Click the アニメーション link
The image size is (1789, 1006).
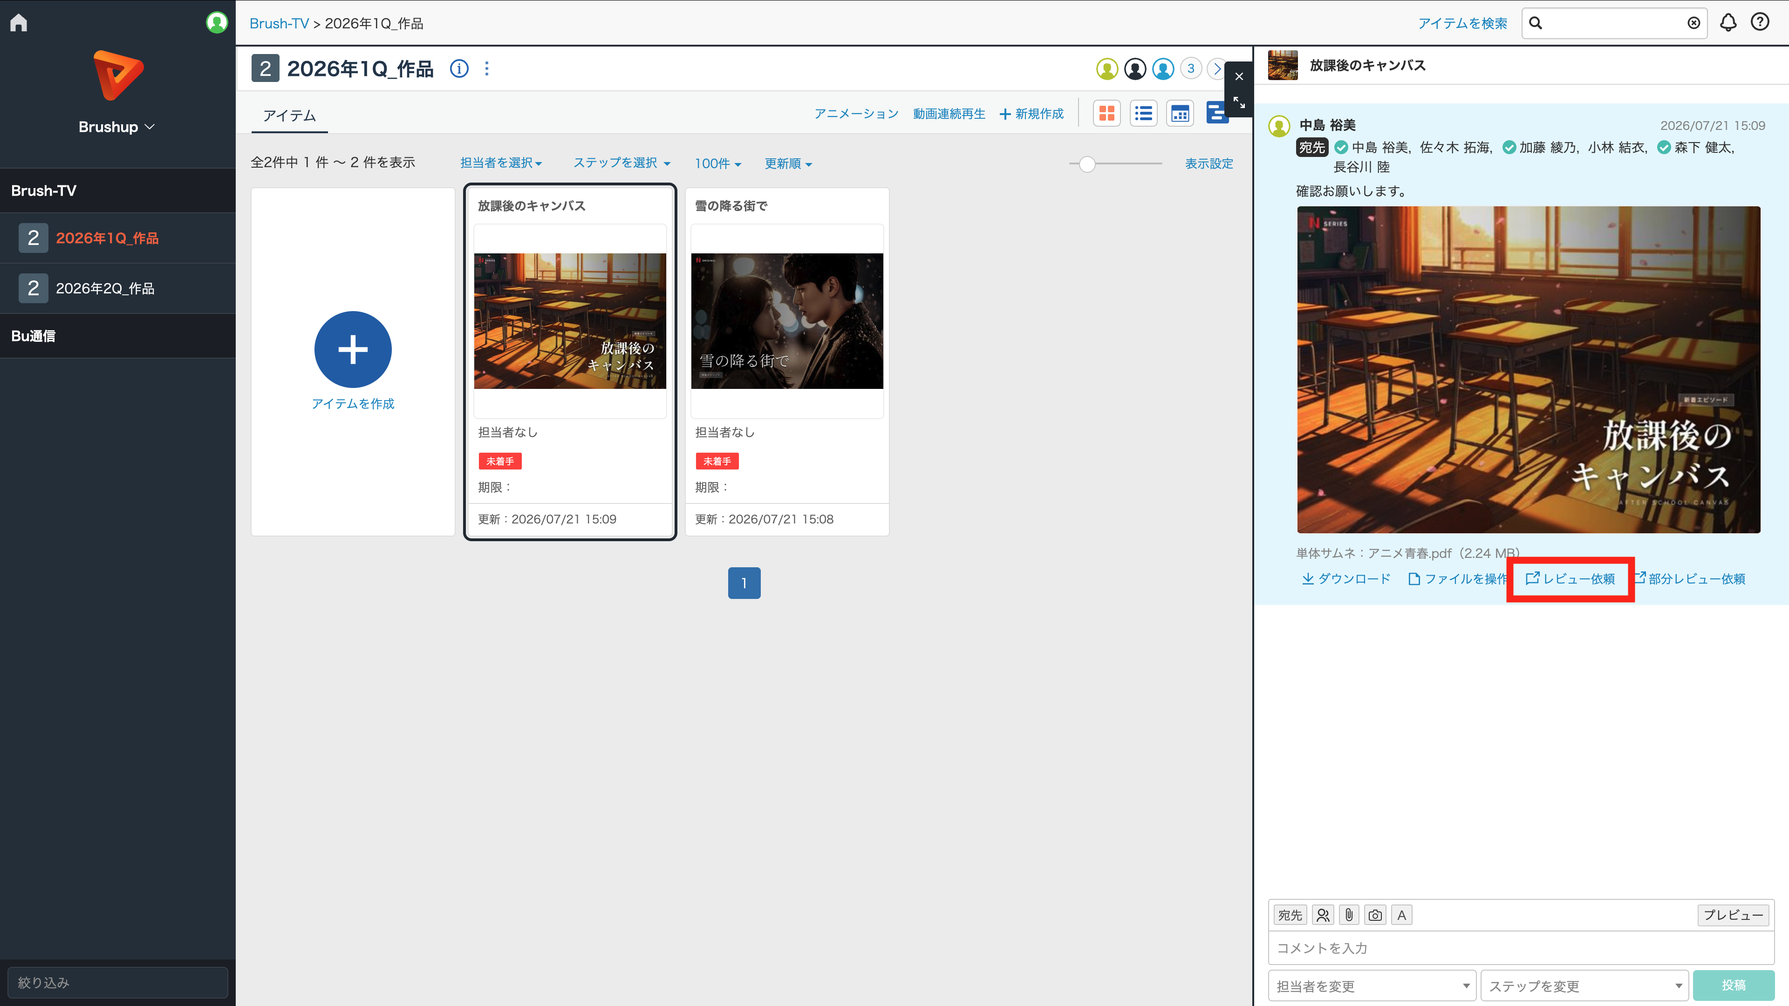pos(856,114)
